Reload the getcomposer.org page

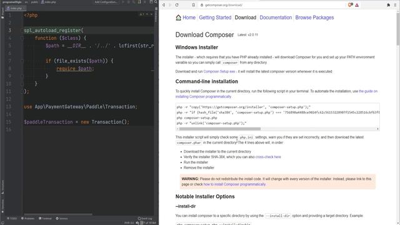click(177, 5)
